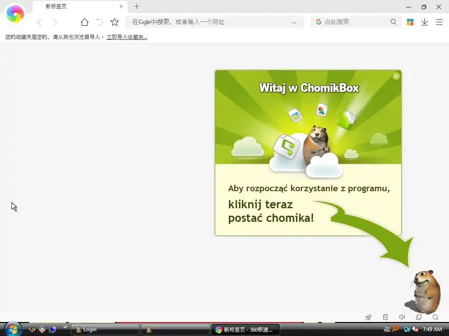This screenshot has height=336, width=449.
Task: Switch to 360 browser taskbar button
Action: pos(246,329)
